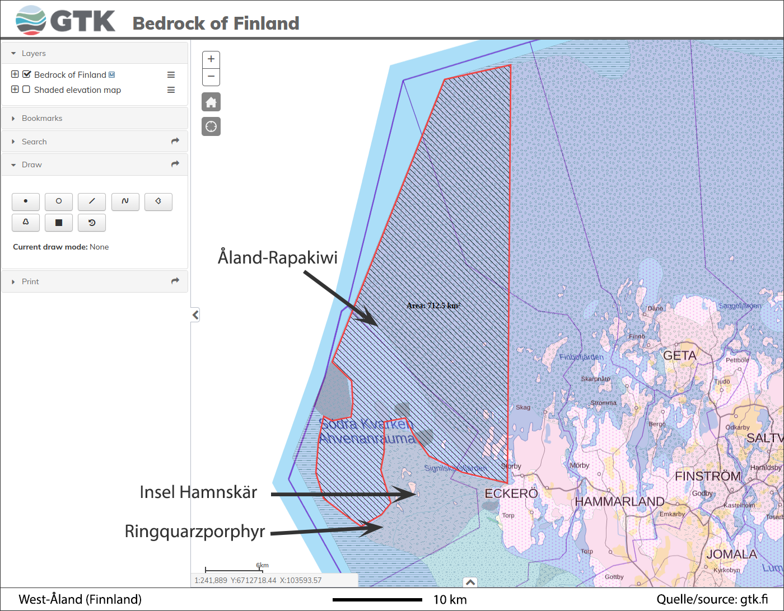Zoom in on the map
This screenshot has height=611, width=784.
[x=211, y=59]
